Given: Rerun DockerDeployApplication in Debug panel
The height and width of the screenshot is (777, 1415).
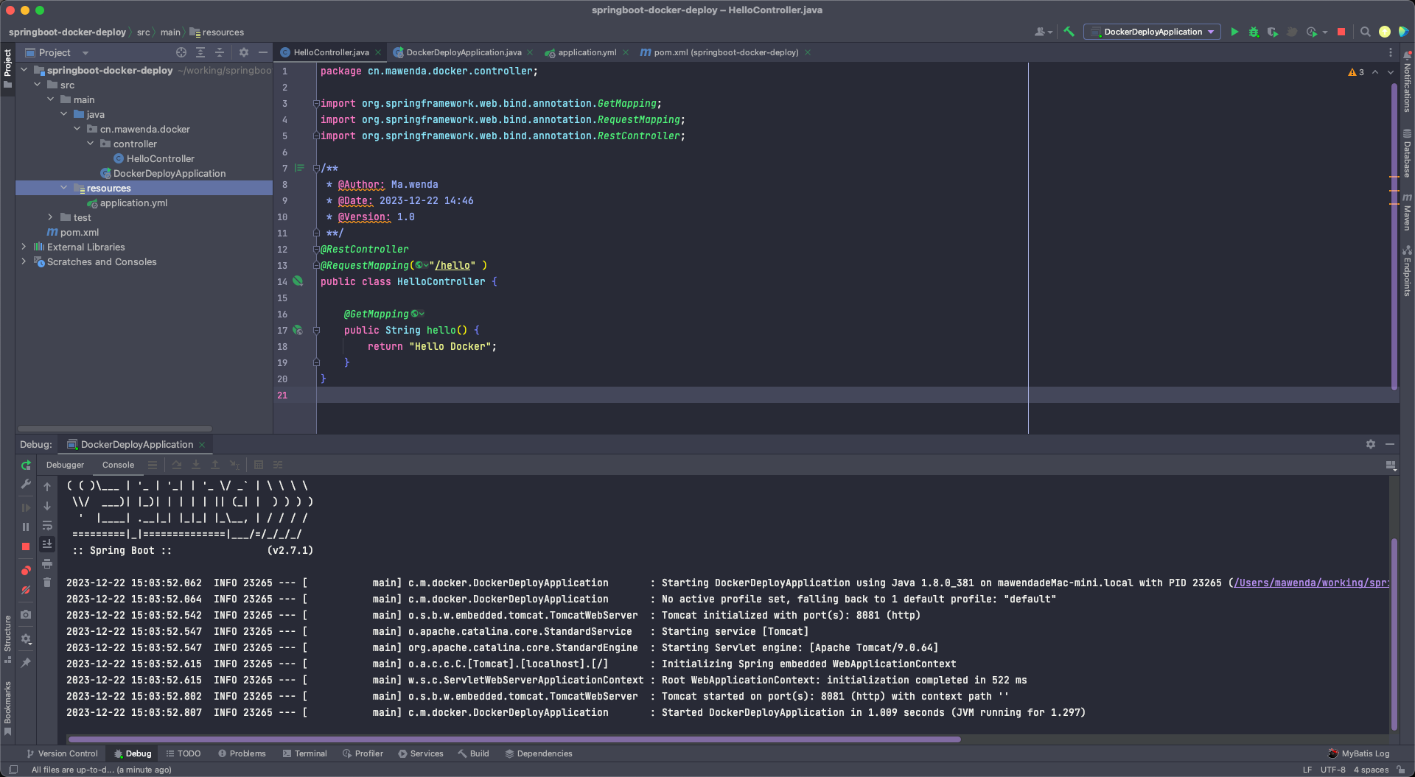Looking at the screenshot, I should (x=26, y=465).
